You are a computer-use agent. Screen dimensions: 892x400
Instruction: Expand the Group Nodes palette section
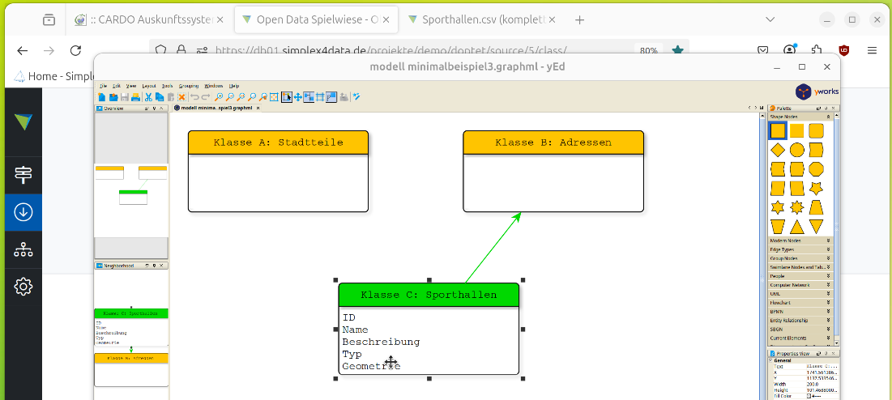tap(801, 258)
